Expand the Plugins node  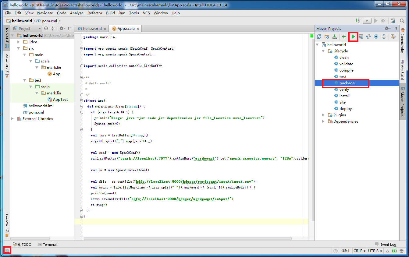pyautogui.click(x=323, y=115)
